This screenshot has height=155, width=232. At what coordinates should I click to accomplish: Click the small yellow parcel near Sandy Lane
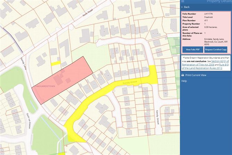[55, 63]
